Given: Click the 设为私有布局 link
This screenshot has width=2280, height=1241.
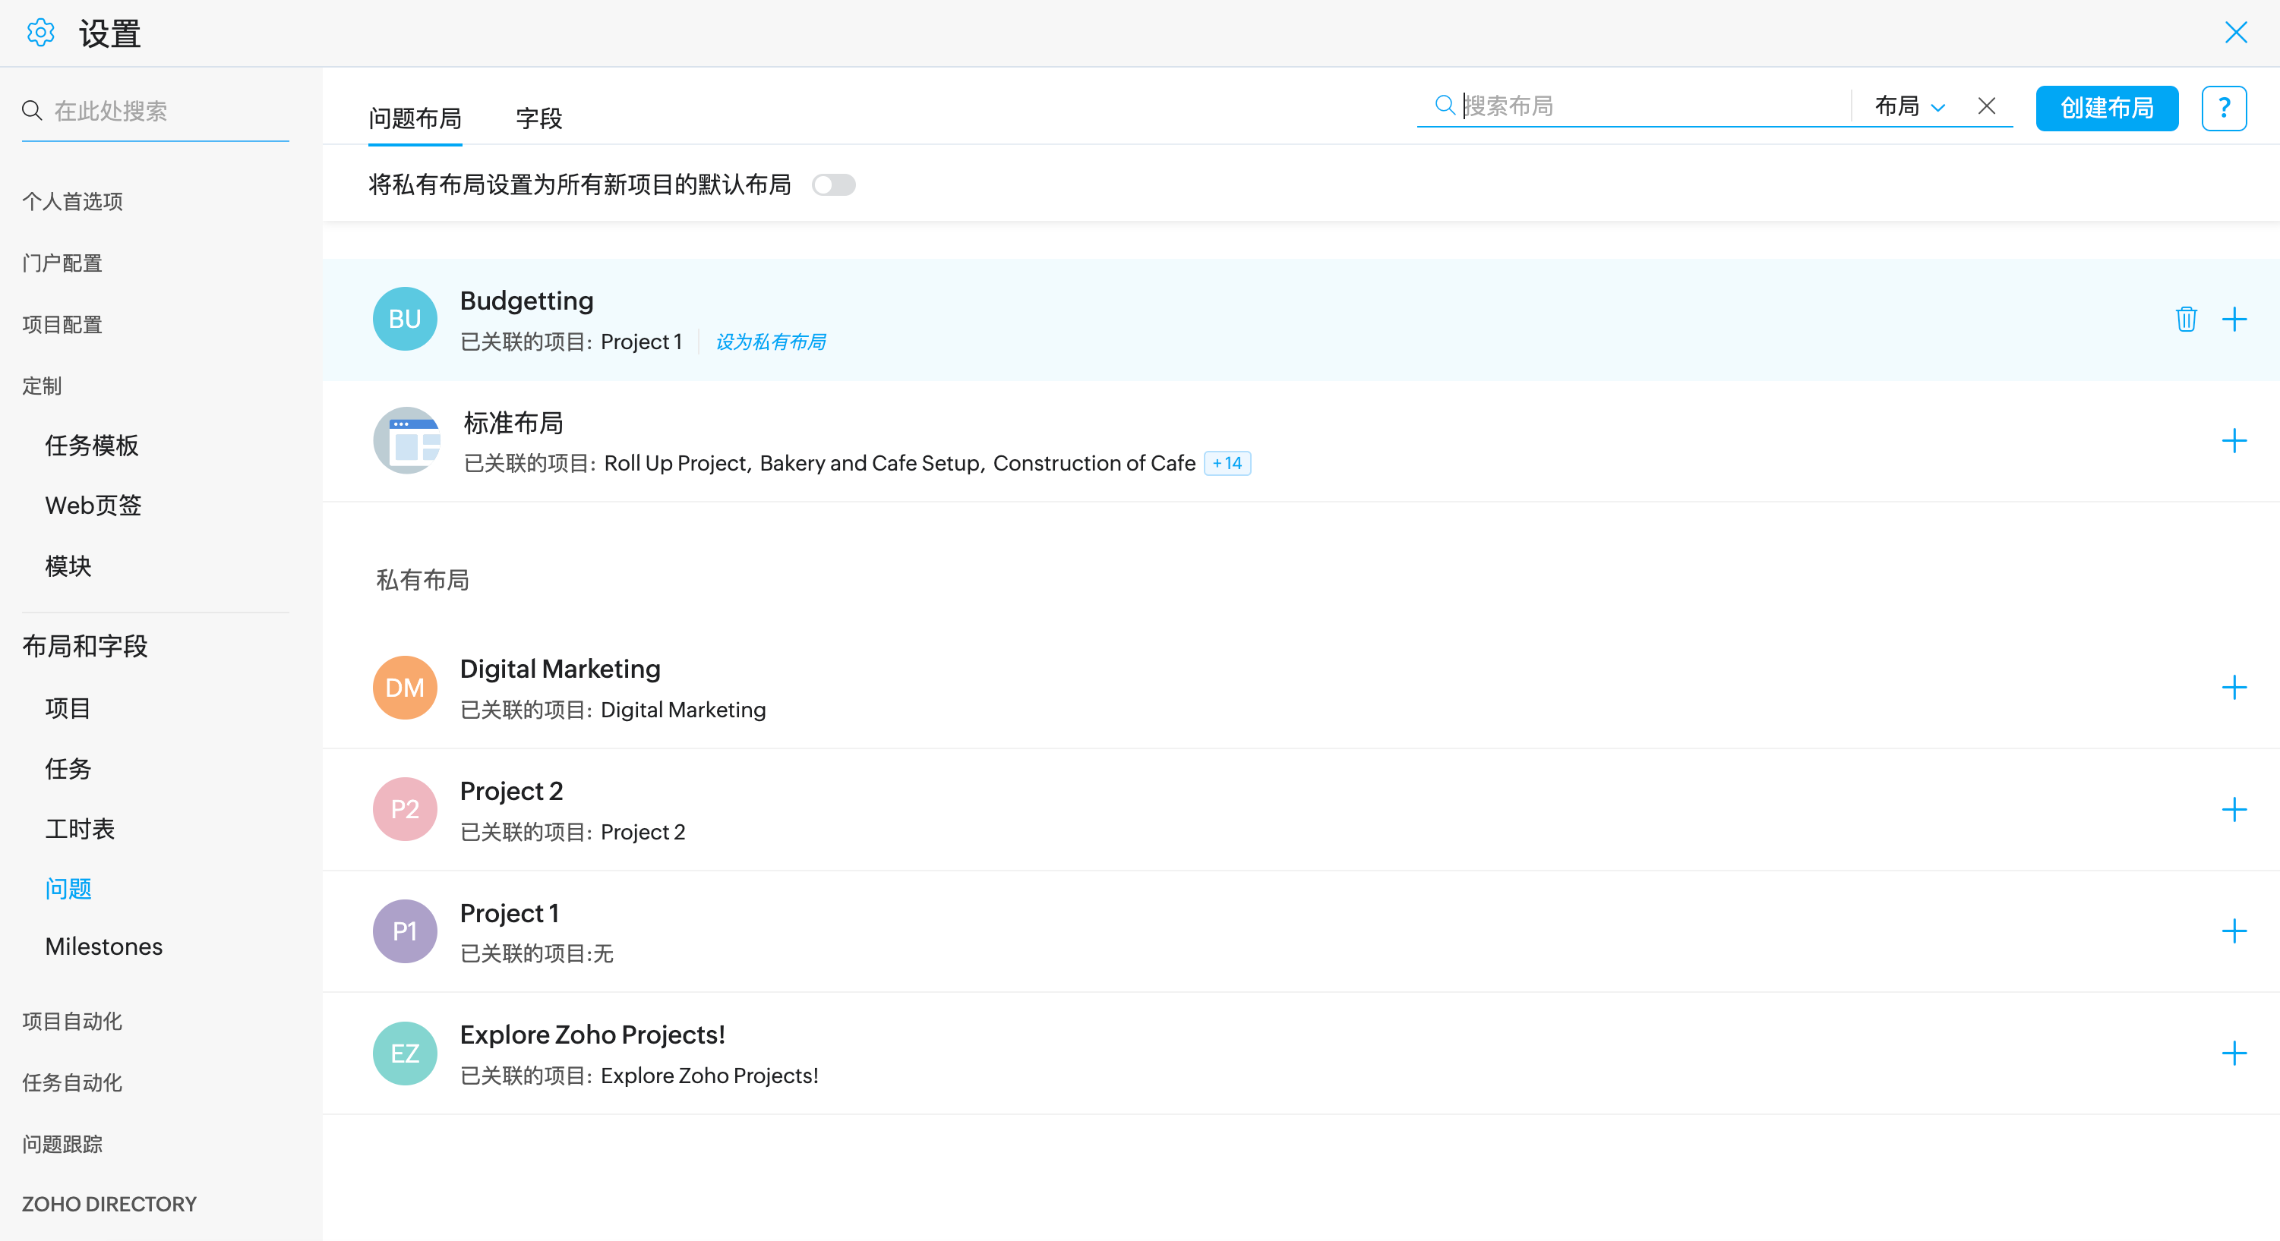Looking at the screenshot, I should [x=770, y=342].
